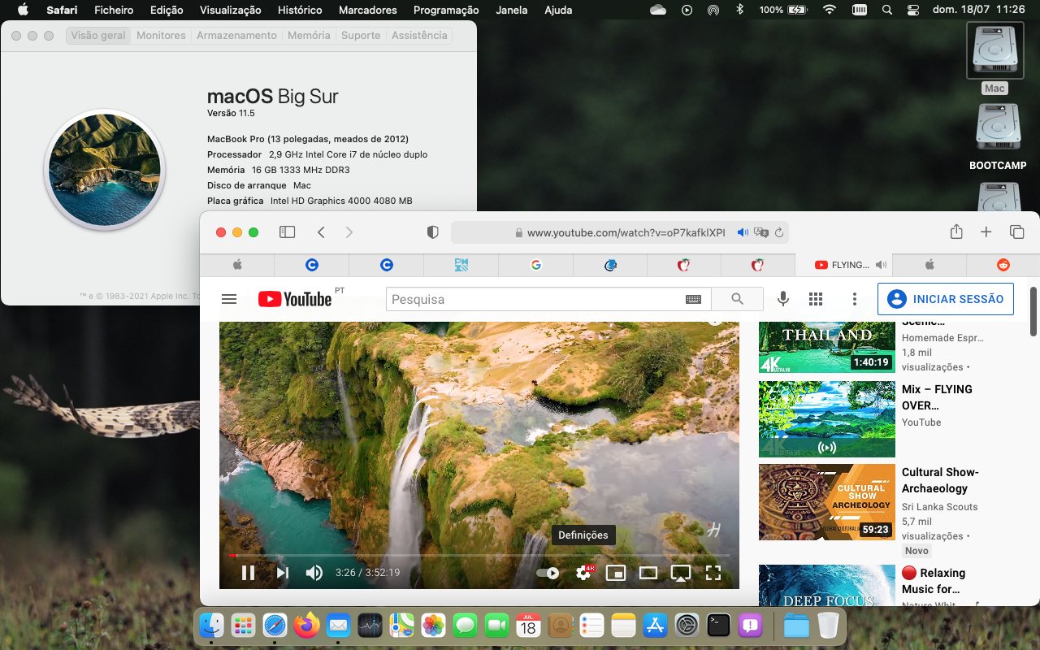Activate the YouTube miniplayer button
This screenshot has width=1040, height=650.
pos(616,573)
